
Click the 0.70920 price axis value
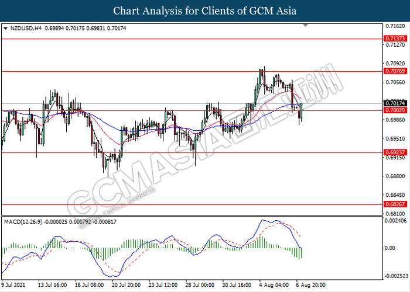point(395,64)
